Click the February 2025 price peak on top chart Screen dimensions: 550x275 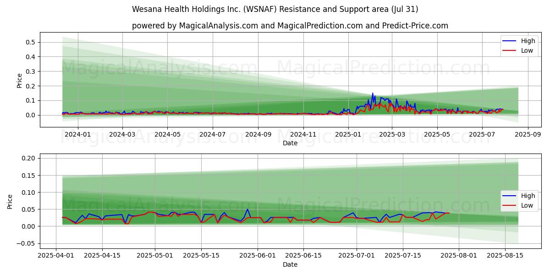373,93
